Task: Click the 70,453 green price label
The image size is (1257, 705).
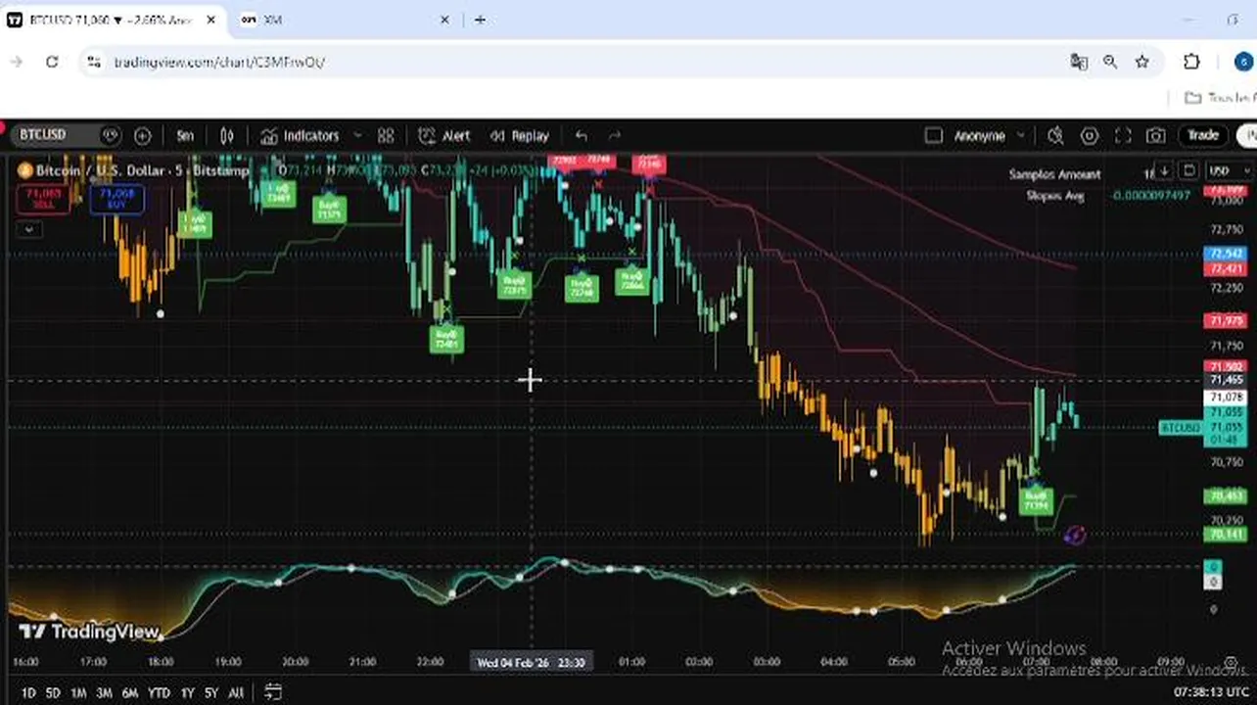Action: click(1224, 496)
